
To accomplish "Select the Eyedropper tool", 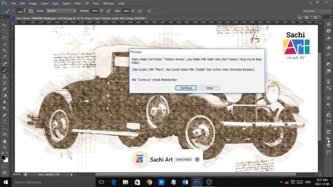I will click(5, 57).
